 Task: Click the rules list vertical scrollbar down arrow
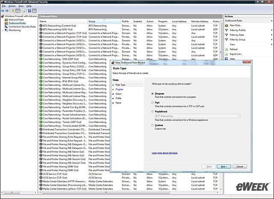pyautogui.click(x=221, y=189)
